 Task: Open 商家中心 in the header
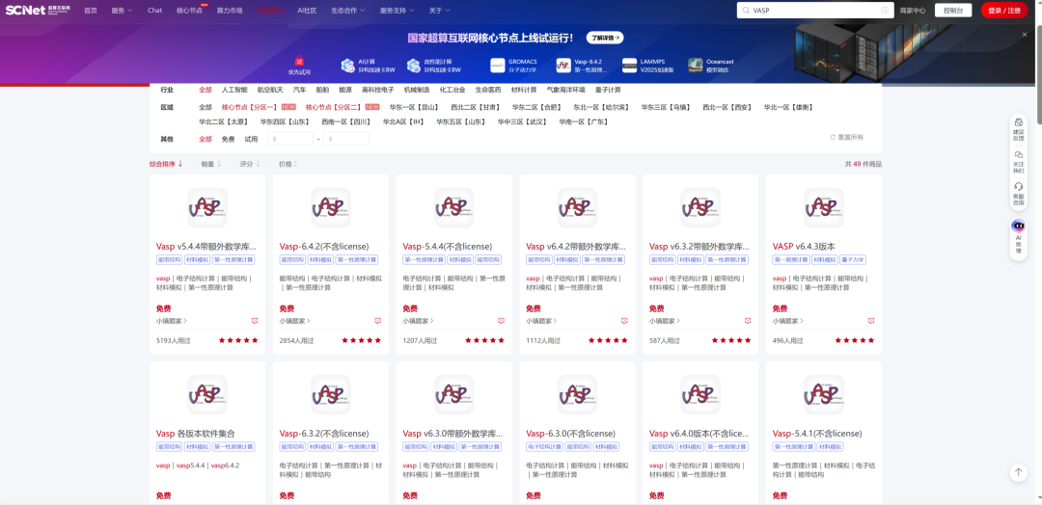pyautogui.click(x=913, y=11)
